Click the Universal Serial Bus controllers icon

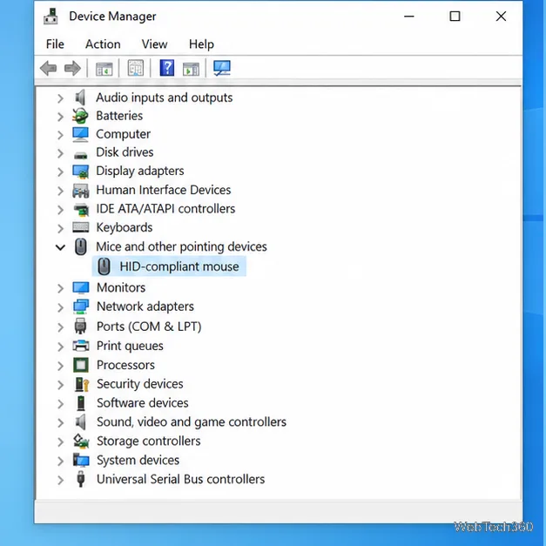tap(80, 479)
